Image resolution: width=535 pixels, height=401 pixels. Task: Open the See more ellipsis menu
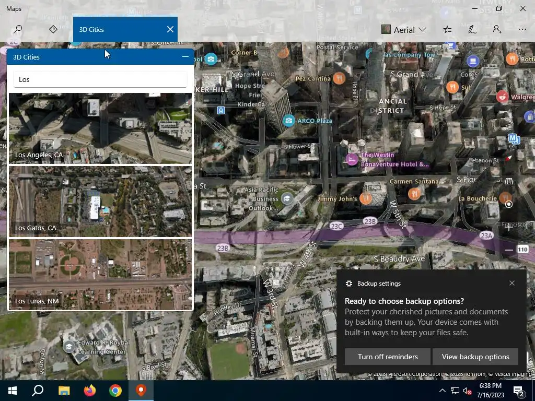tap(522, 30)
